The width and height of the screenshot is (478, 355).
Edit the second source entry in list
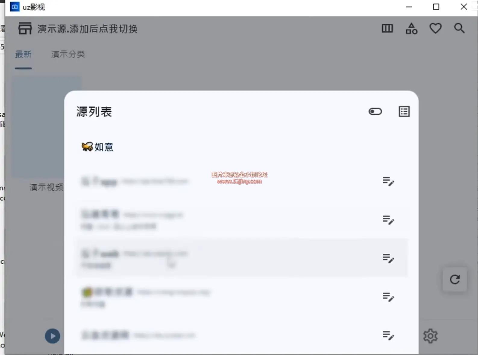pos(388,220)
